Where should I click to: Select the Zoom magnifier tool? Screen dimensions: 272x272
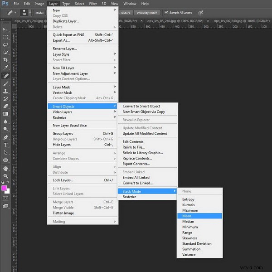click(x=6, y=176)
